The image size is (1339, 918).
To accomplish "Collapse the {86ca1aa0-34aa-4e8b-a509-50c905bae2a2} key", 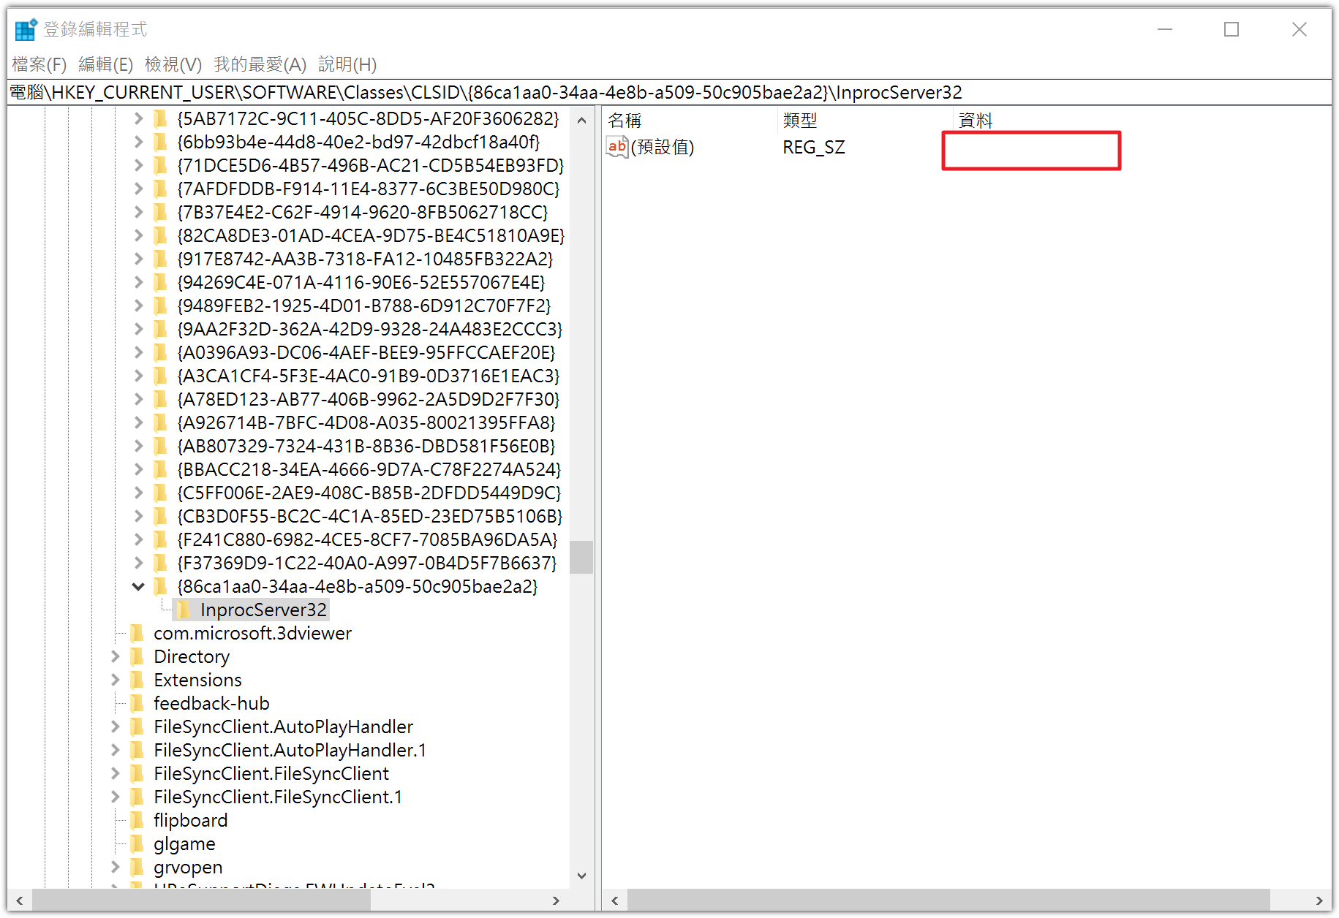I will click(x=138, y=586).
